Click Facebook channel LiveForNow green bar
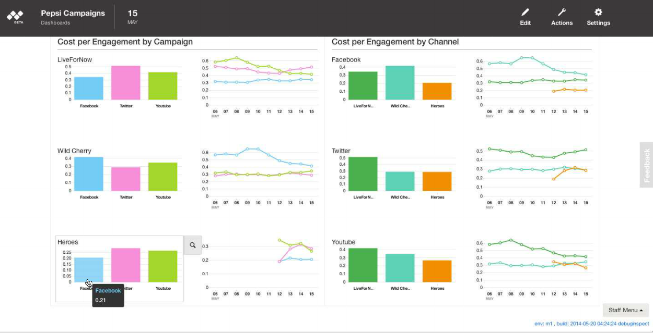 click(363, 85)
